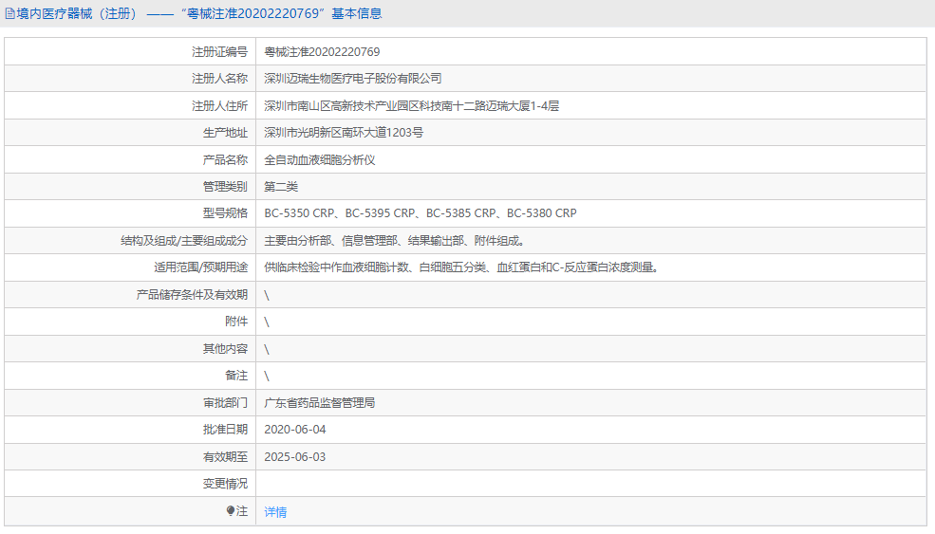Click the 型号规格 row label
This screenshot has height=534, width=935.
[225, 213]
